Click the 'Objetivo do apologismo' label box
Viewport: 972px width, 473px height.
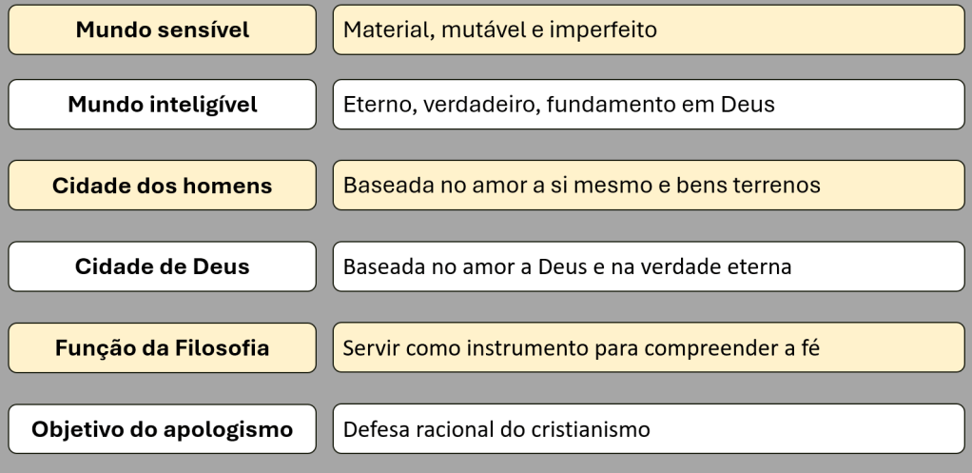pyautogui.click(x=162, y=429)
